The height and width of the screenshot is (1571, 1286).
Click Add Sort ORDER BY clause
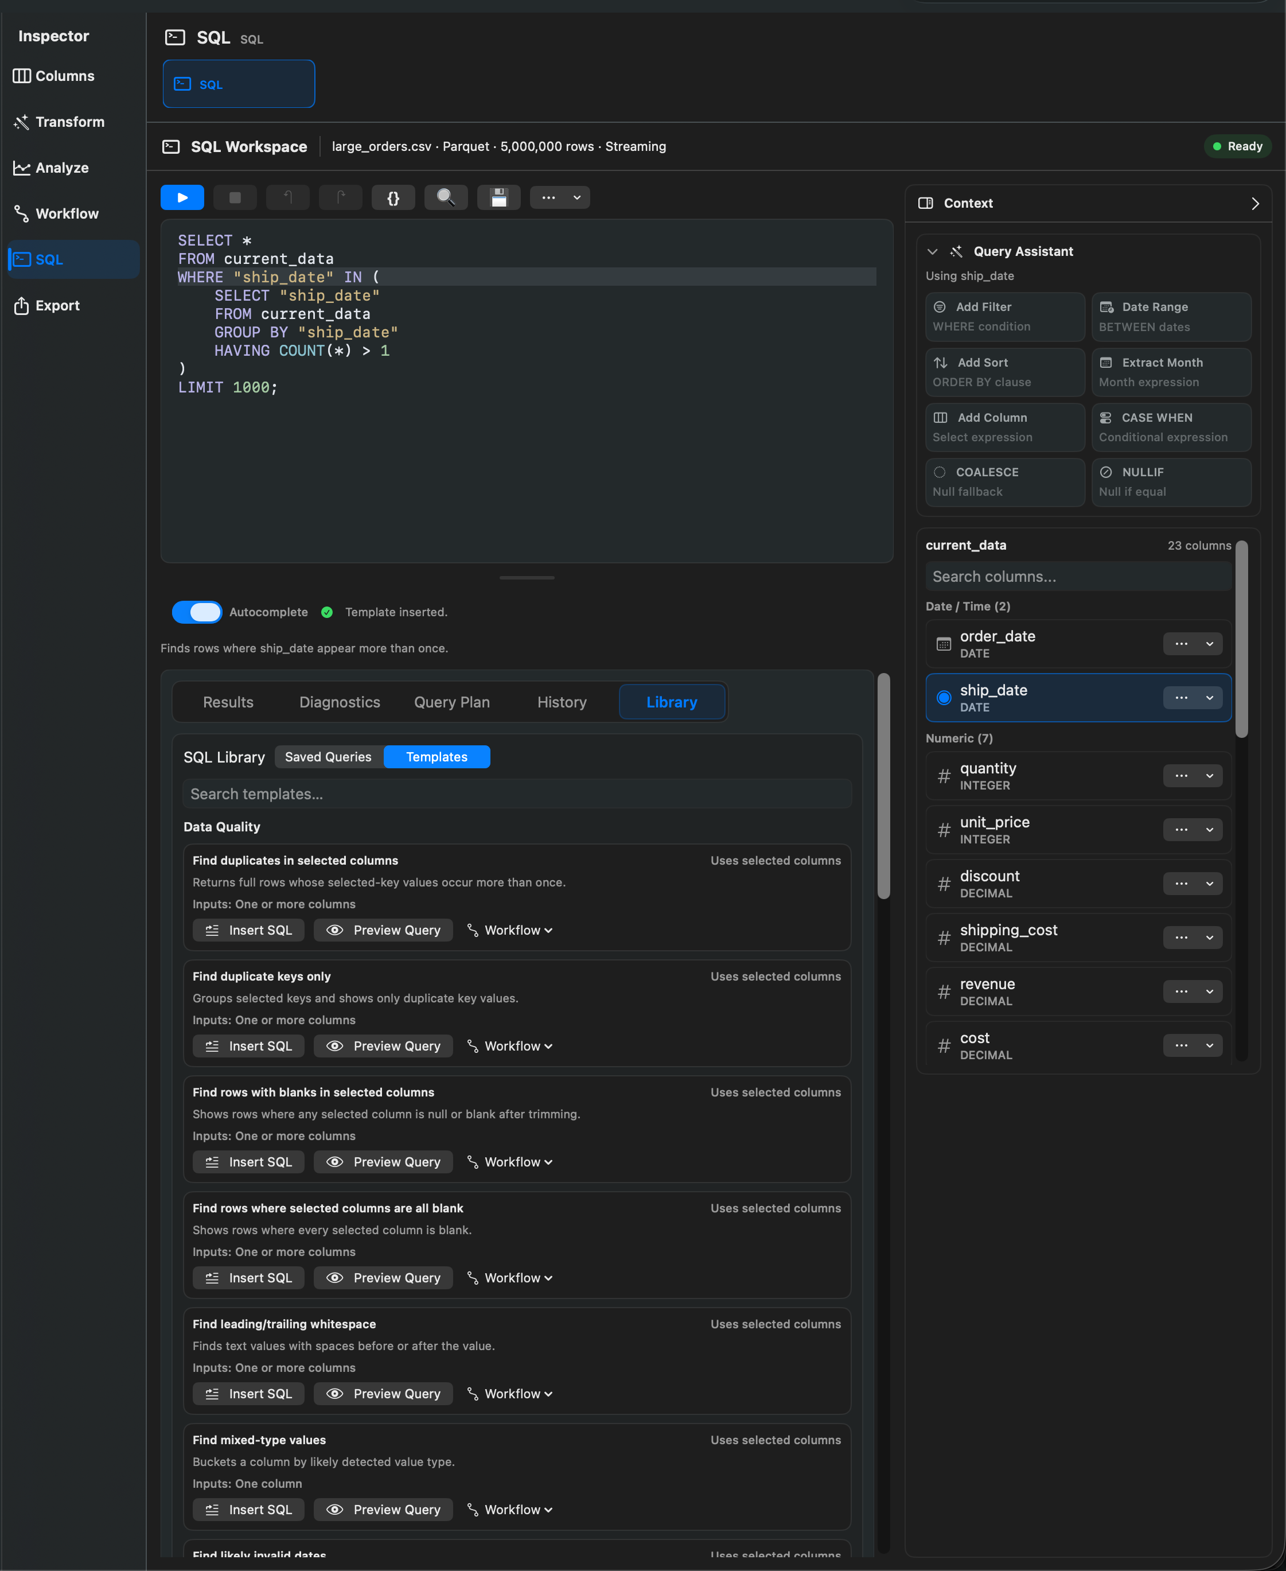pyautogui.click(x=1004, y=372)
